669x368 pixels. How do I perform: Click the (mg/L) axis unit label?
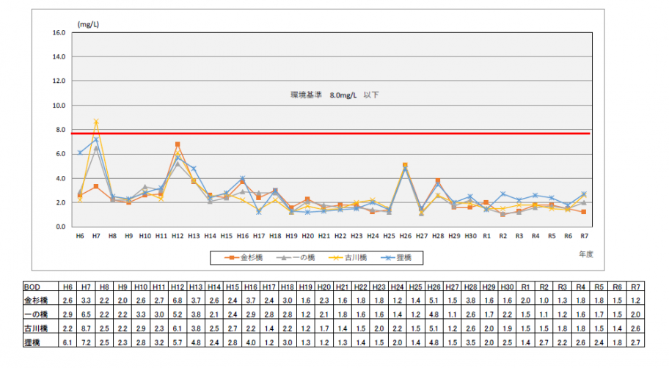click(88, 24)
